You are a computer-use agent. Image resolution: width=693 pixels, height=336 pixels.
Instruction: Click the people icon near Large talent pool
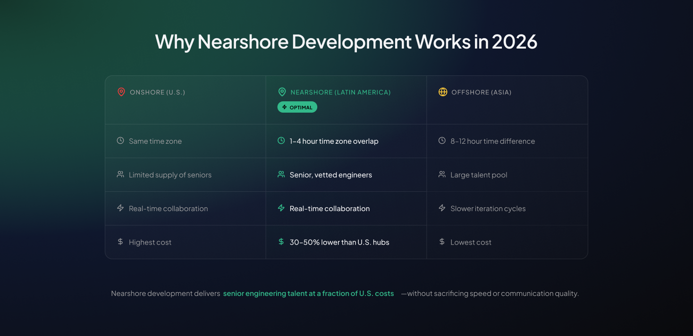(442, 174)
